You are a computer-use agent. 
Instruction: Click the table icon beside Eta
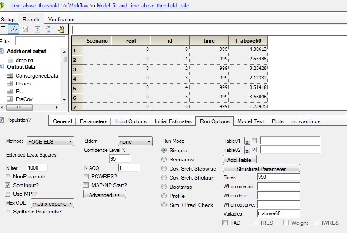10,91
